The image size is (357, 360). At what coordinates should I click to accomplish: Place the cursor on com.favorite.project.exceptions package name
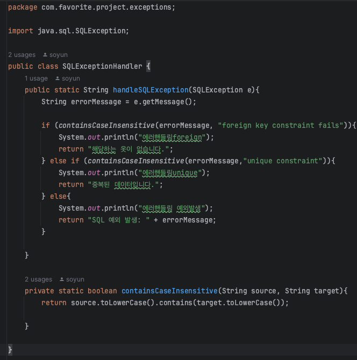(x=106, y=8)
